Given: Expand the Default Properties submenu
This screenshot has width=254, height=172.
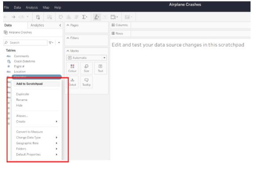Looking at the screenshot, I should pyautogui.click(x=37, y=155).
